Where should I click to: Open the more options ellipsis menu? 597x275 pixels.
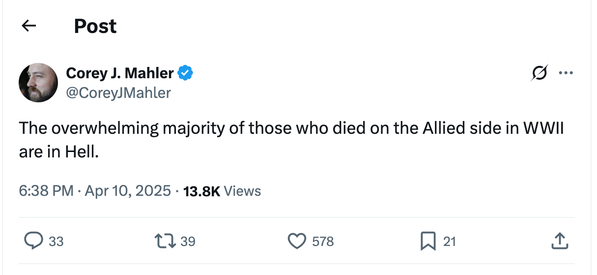(566, 74)
